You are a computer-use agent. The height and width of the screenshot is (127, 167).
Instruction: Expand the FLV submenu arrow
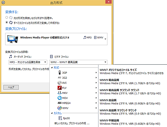(96, 88)
